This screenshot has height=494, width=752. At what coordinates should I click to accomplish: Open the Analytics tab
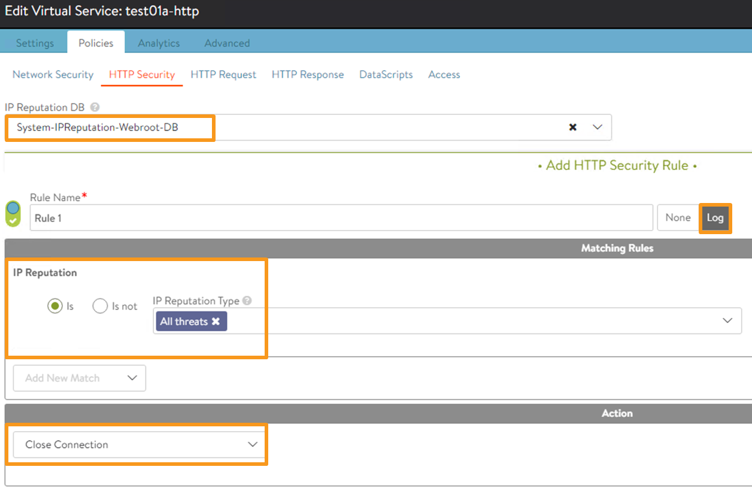(159, 43)
